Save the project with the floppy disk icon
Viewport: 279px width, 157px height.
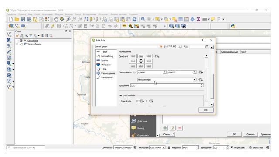[23, 19]
